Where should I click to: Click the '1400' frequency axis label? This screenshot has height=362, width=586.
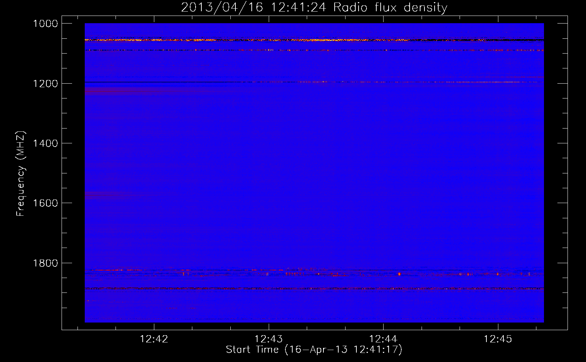coord(45,143)
